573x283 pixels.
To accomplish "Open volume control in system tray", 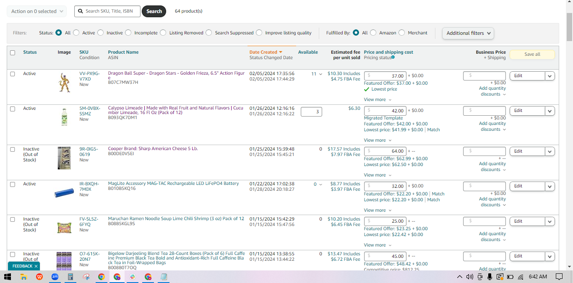I will click(x=469, y=277).
